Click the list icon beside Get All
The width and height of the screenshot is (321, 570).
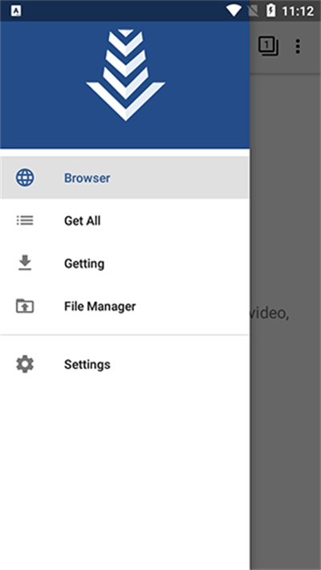click(25, 221)
